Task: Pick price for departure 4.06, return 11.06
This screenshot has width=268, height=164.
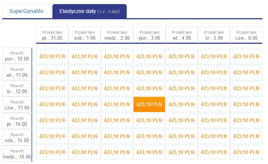Action: (181, 72)
